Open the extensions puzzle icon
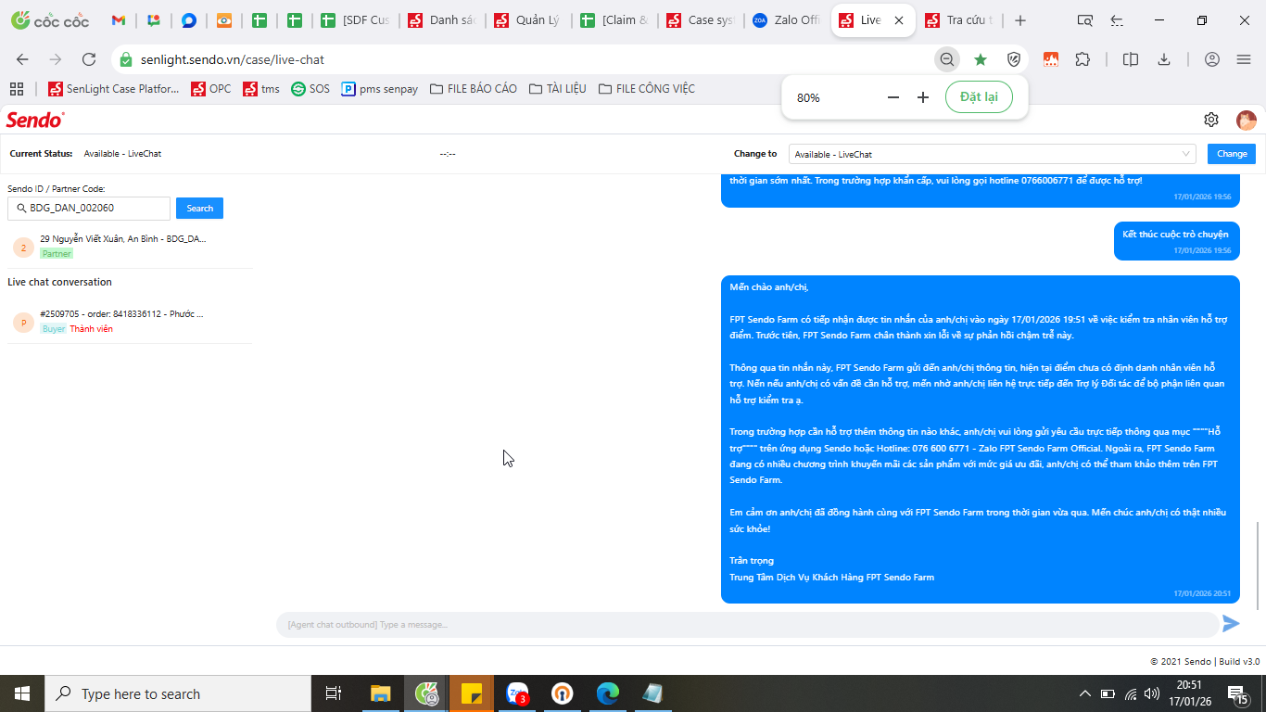The height and width of the screenshot is (712, 1266). 1082,59
